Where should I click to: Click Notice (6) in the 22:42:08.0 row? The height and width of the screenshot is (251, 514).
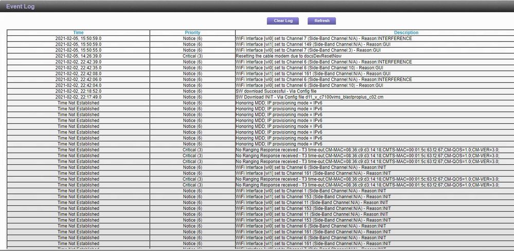pos(192,74)
